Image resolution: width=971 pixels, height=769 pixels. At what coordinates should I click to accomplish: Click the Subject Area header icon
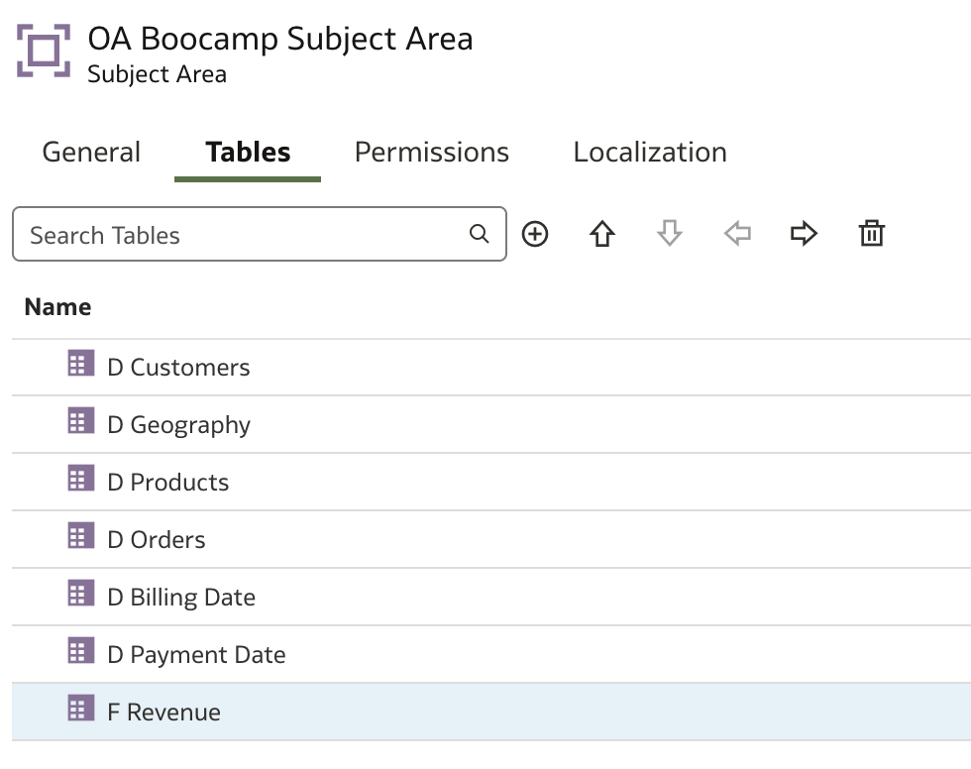point(44,51)
